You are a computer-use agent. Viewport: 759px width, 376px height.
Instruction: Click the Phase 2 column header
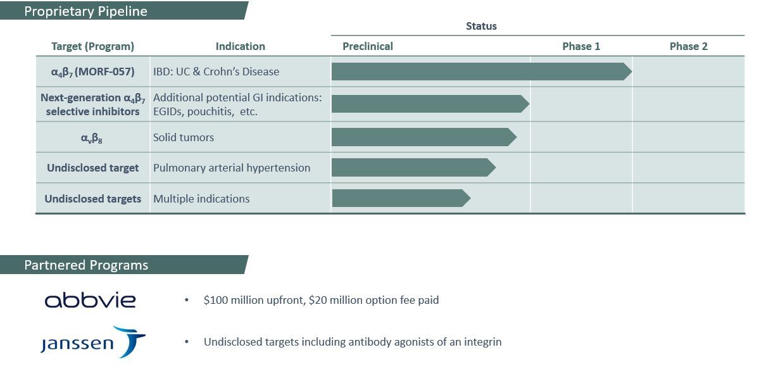[688, 46]
